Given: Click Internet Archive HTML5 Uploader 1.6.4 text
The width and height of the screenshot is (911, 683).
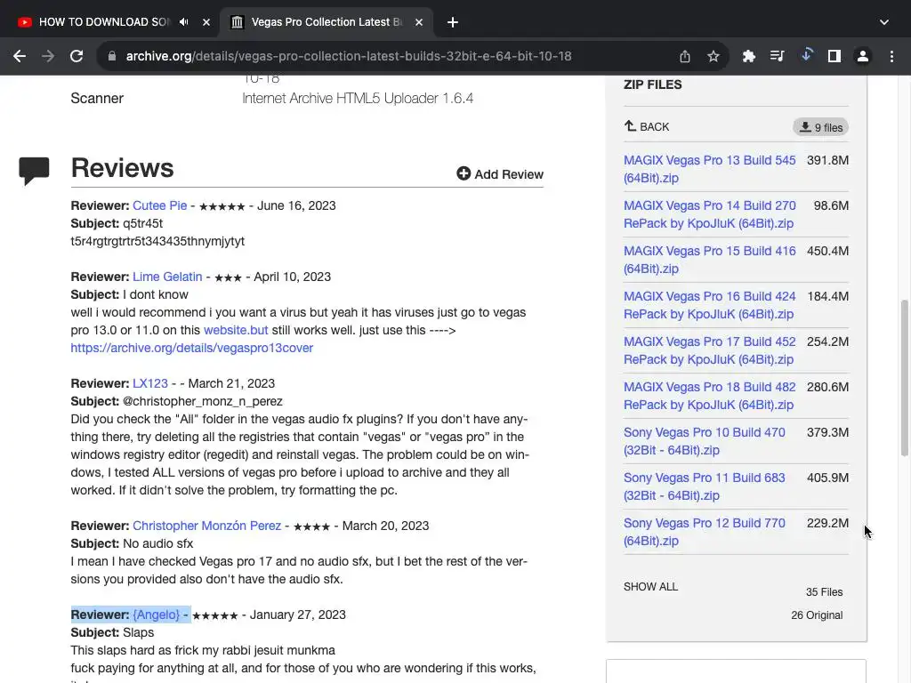Looking at the screenshot, I should coord(358,98).
